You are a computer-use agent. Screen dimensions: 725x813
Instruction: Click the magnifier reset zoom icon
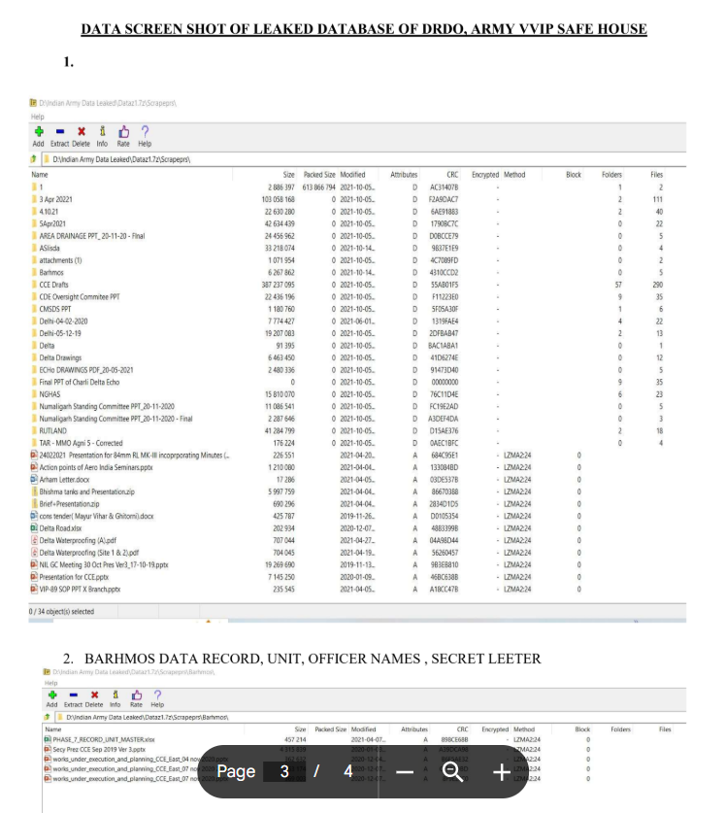coord(453,772)
